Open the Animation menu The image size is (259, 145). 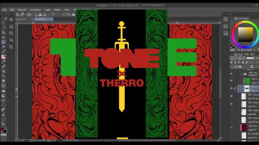[x=35, y=10]
